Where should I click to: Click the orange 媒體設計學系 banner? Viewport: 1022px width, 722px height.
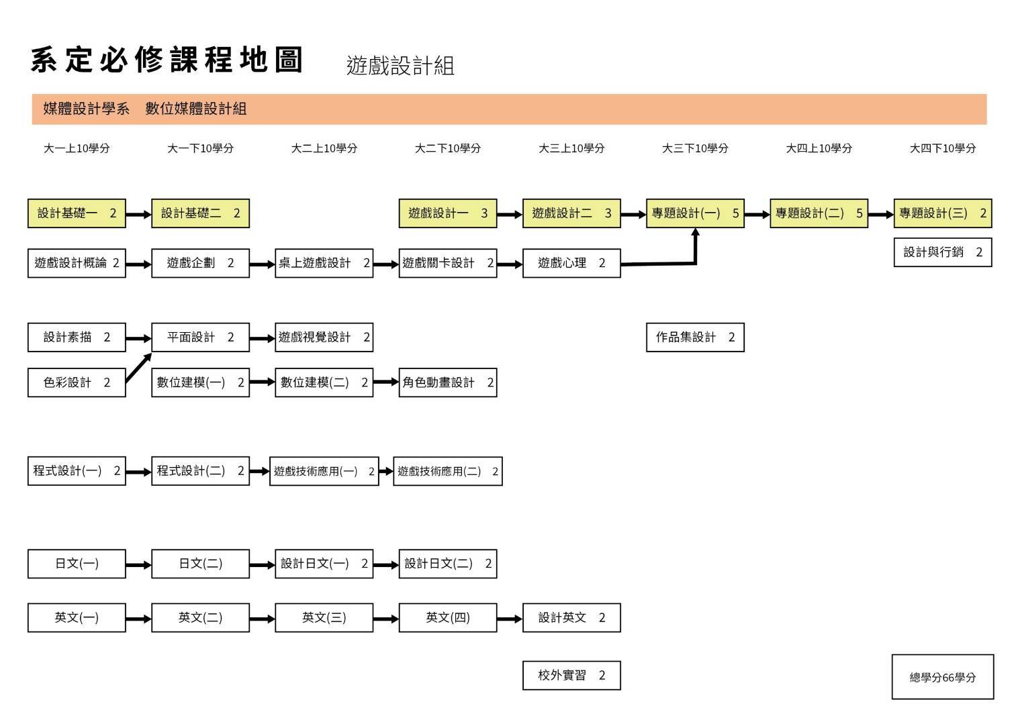coord(509,109)
